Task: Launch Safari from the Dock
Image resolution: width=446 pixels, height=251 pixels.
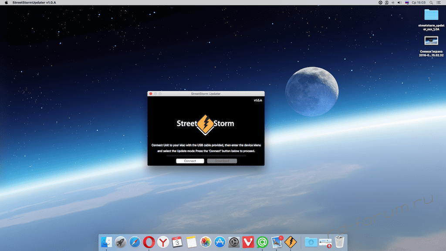Action: pyautogui.click(x=135, y=242)
